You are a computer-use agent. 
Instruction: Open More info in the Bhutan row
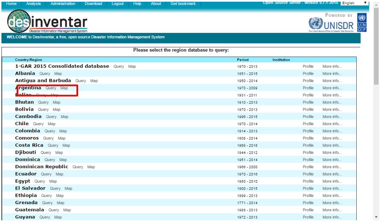click(332, 102)
